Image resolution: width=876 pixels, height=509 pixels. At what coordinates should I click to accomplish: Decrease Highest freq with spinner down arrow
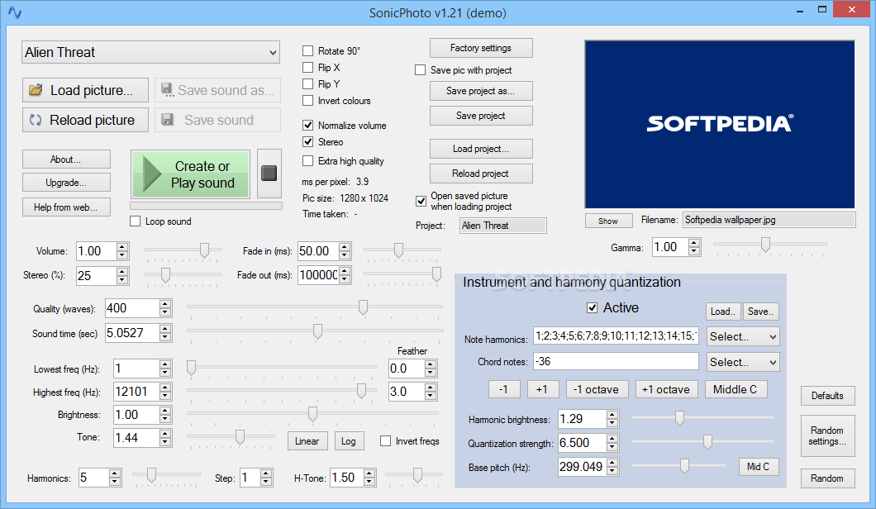[165, 396]
